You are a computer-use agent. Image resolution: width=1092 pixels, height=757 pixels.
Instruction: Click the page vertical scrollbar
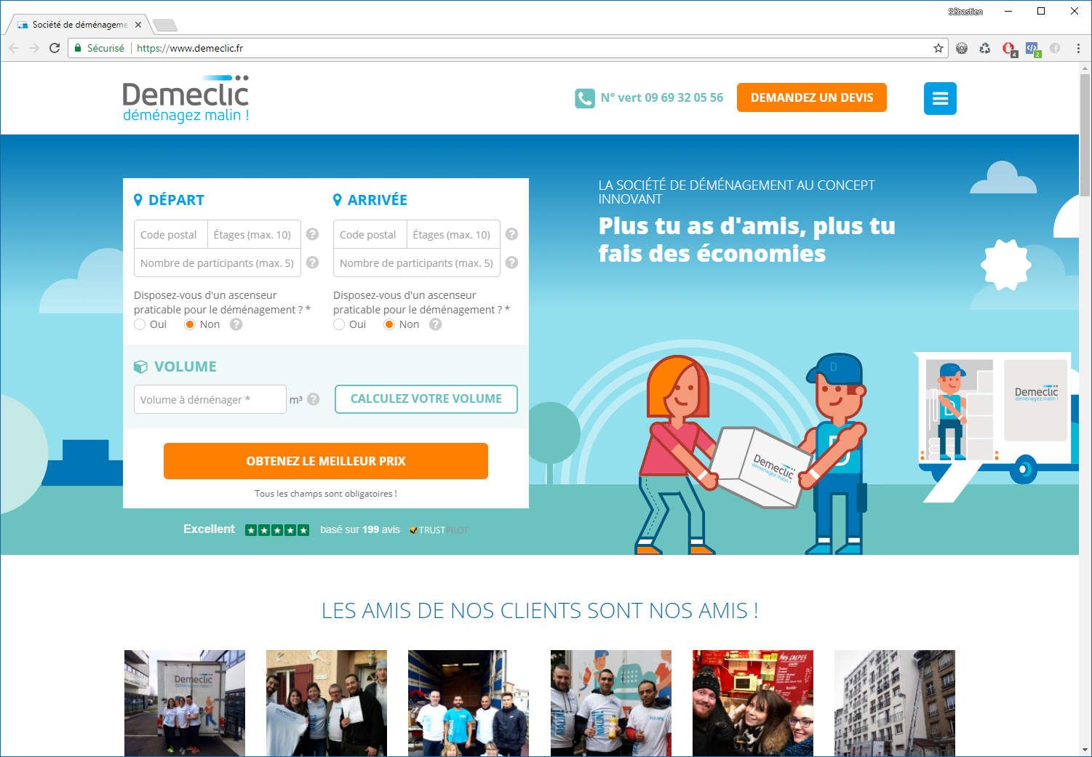point(1085,135)
